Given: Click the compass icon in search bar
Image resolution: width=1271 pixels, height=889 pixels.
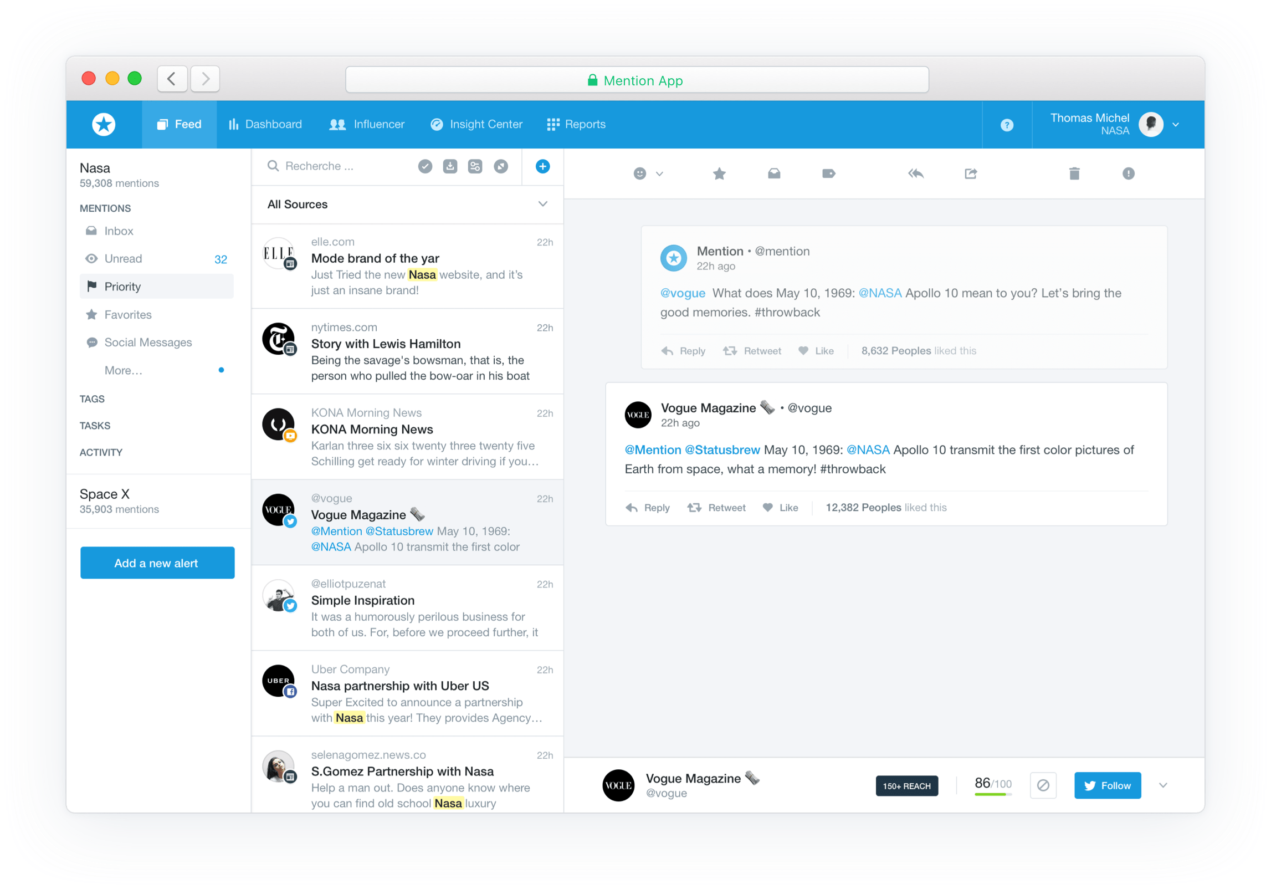Looking at the screenshot, I should 500,166.
